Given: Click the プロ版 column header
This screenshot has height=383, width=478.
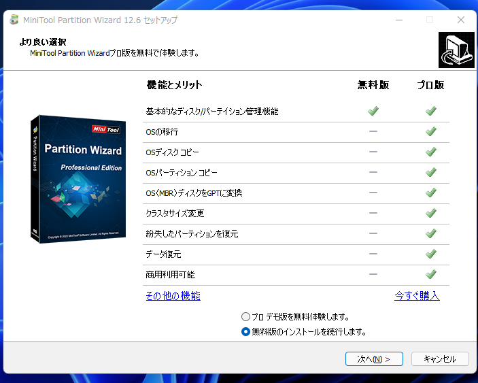Looking at the screenshot, I should 430,85.
